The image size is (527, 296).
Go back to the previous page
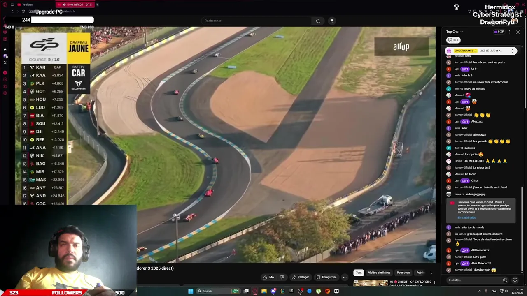click(12, 12)
